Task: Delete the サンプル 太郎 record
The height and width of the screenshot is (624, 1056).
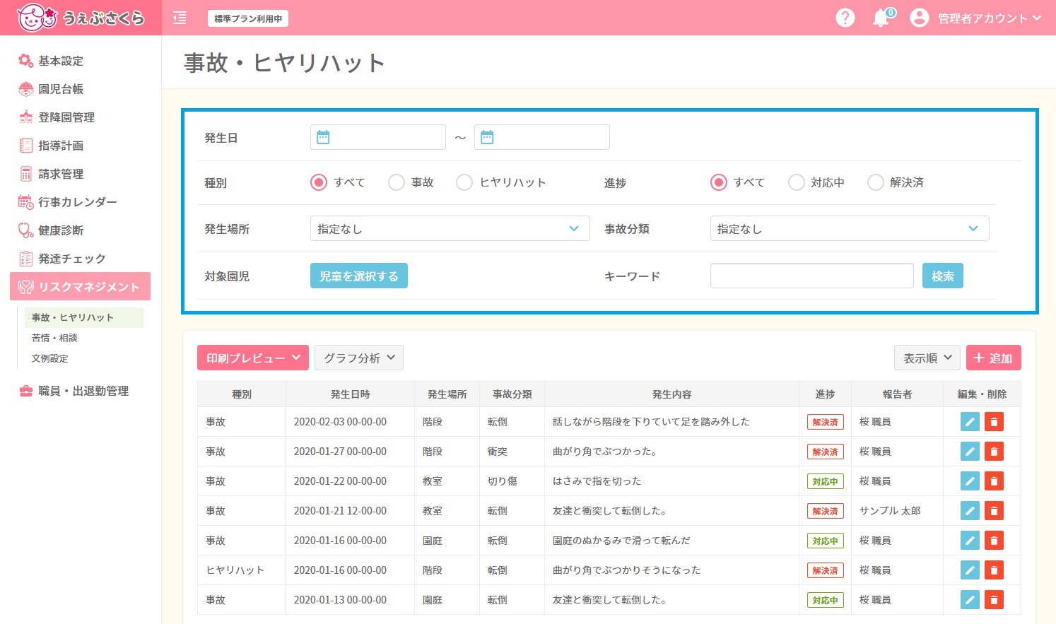Action: tap(994, 511)
